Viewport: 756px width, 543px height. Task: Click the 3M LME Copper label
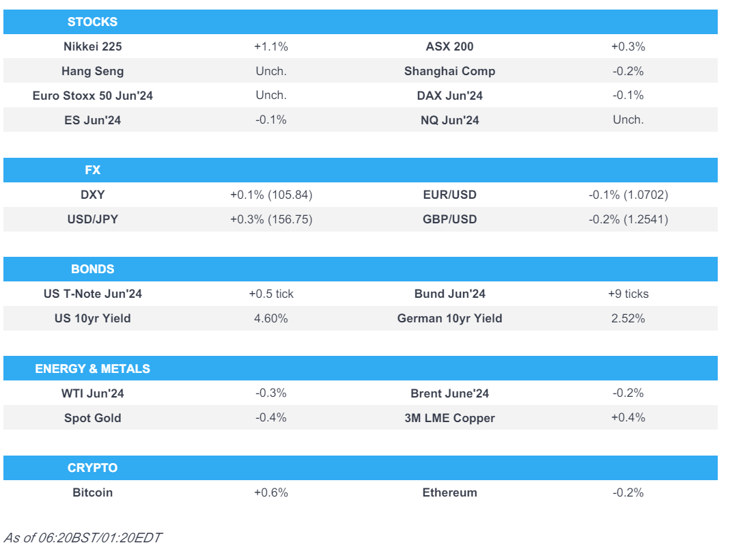click(x=449, y=418)
